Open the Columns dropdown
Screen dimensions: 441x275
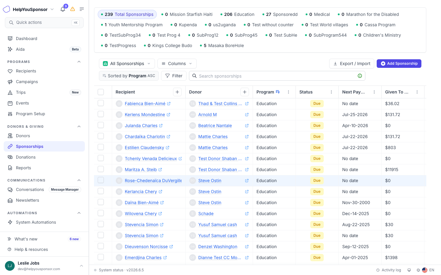(177, 64)
